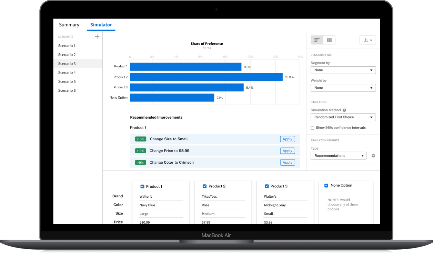
Task: Switch to the Summary tab
Action: click(x=69, y=25)
